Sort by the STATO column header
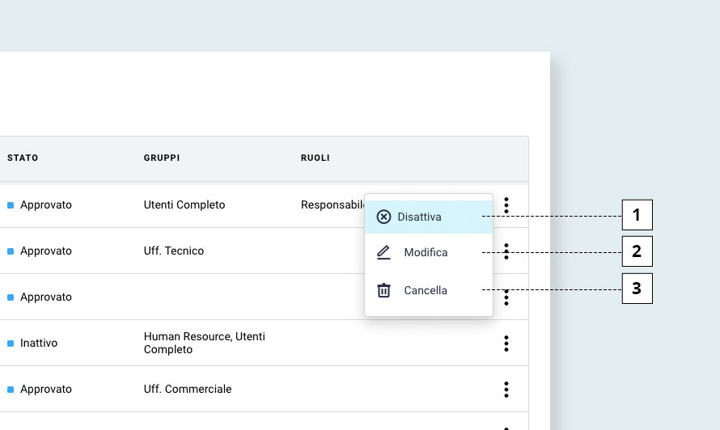Image resolution: width=720 pixels, height=430 pixels. pyautogui.click(x=23, y=158)
